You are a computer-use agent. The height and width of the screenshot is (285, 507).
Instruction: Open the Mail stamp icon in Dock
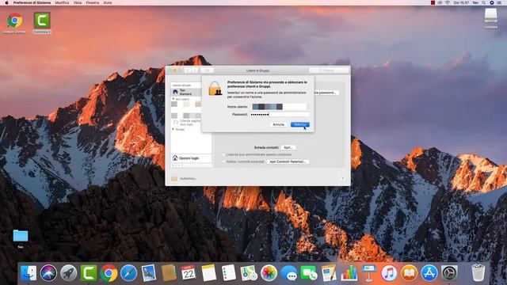tap(149, 273)
